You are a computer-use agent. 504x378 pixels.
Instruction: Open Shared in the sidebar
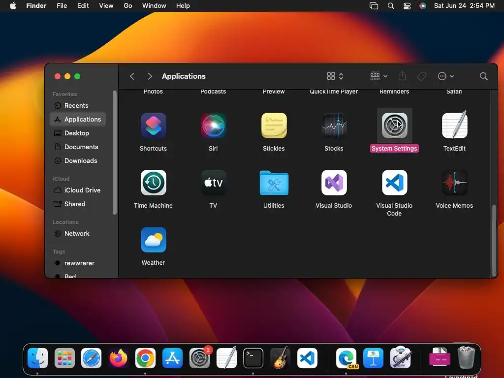pyautogui.click(x=78, y=204)
